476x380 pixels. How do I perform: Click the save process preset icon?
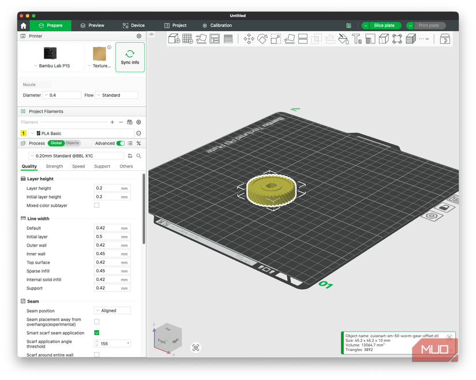tap(130, 156)
